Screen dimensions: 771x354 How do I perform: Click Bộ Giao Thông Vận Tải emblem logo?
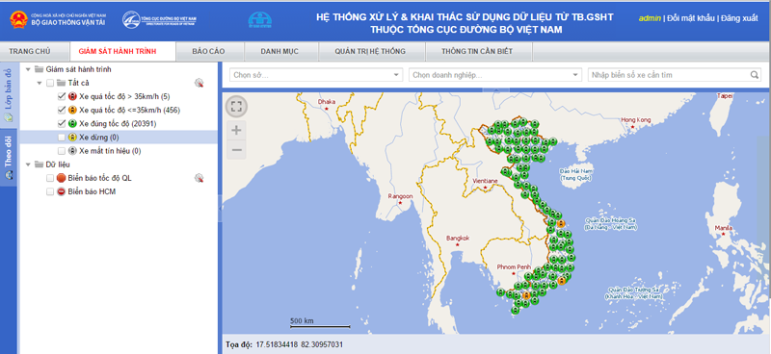pyautogui.click(x=19, y=19)
